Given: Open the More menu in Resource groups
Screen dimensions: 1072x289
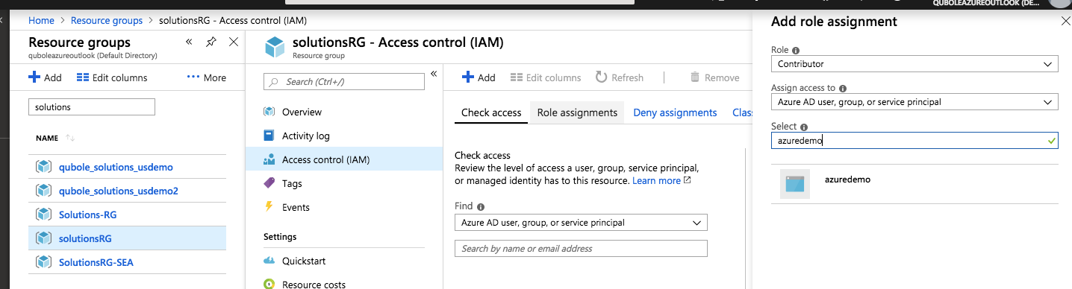Looking at the screenshot, I should 206,77.
